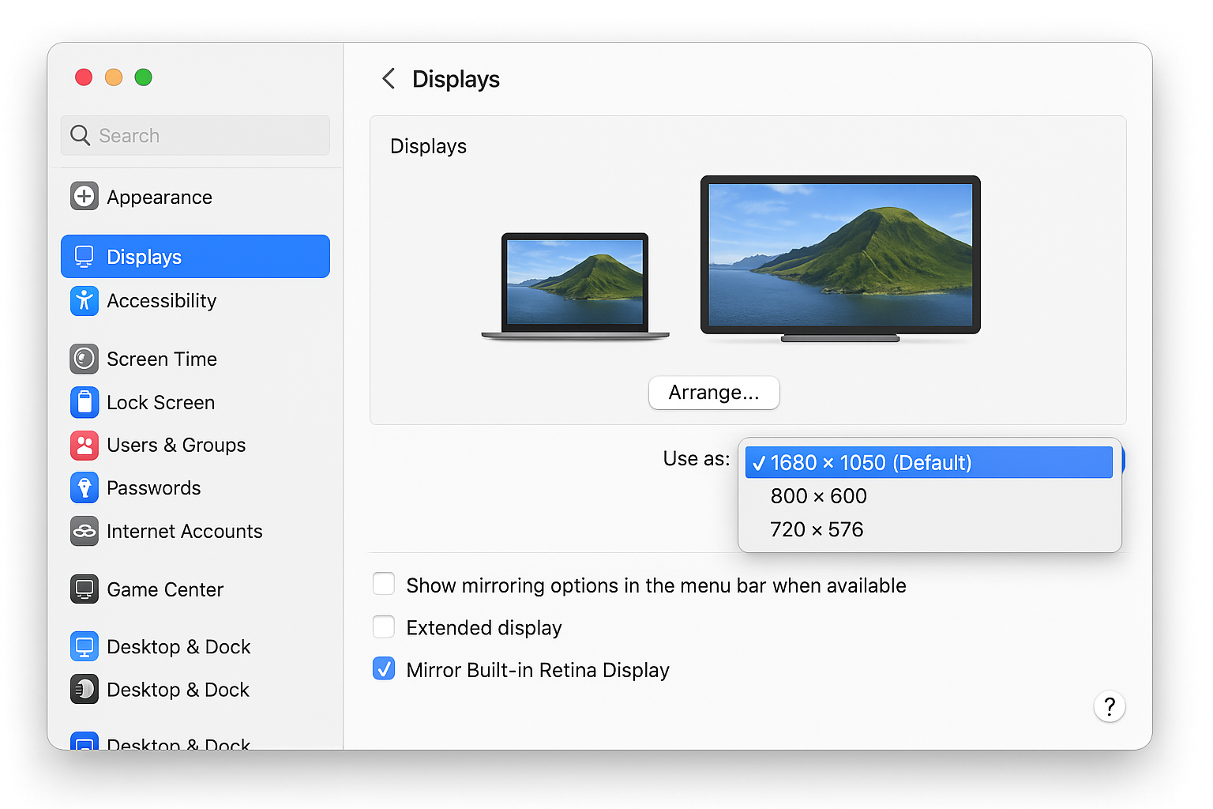
Task: Go back using the Displays back arrow
Action: coord(388,78)
